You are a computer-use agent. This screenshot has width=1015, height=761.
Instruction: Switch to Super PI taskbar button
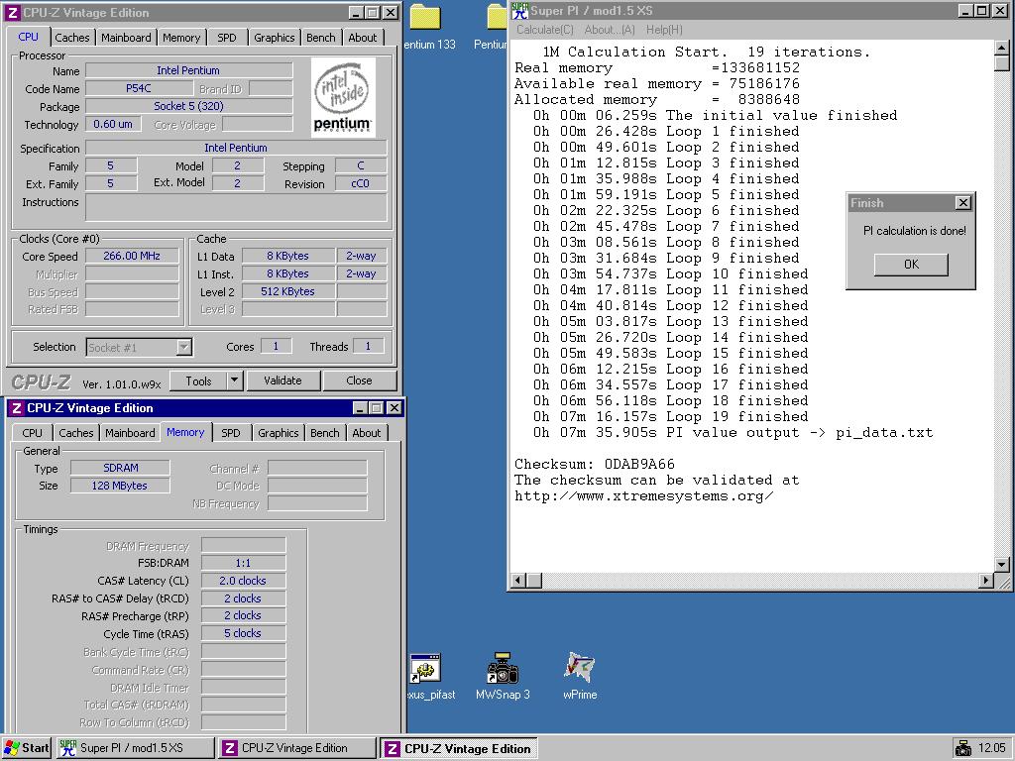(x=135, y=748)
